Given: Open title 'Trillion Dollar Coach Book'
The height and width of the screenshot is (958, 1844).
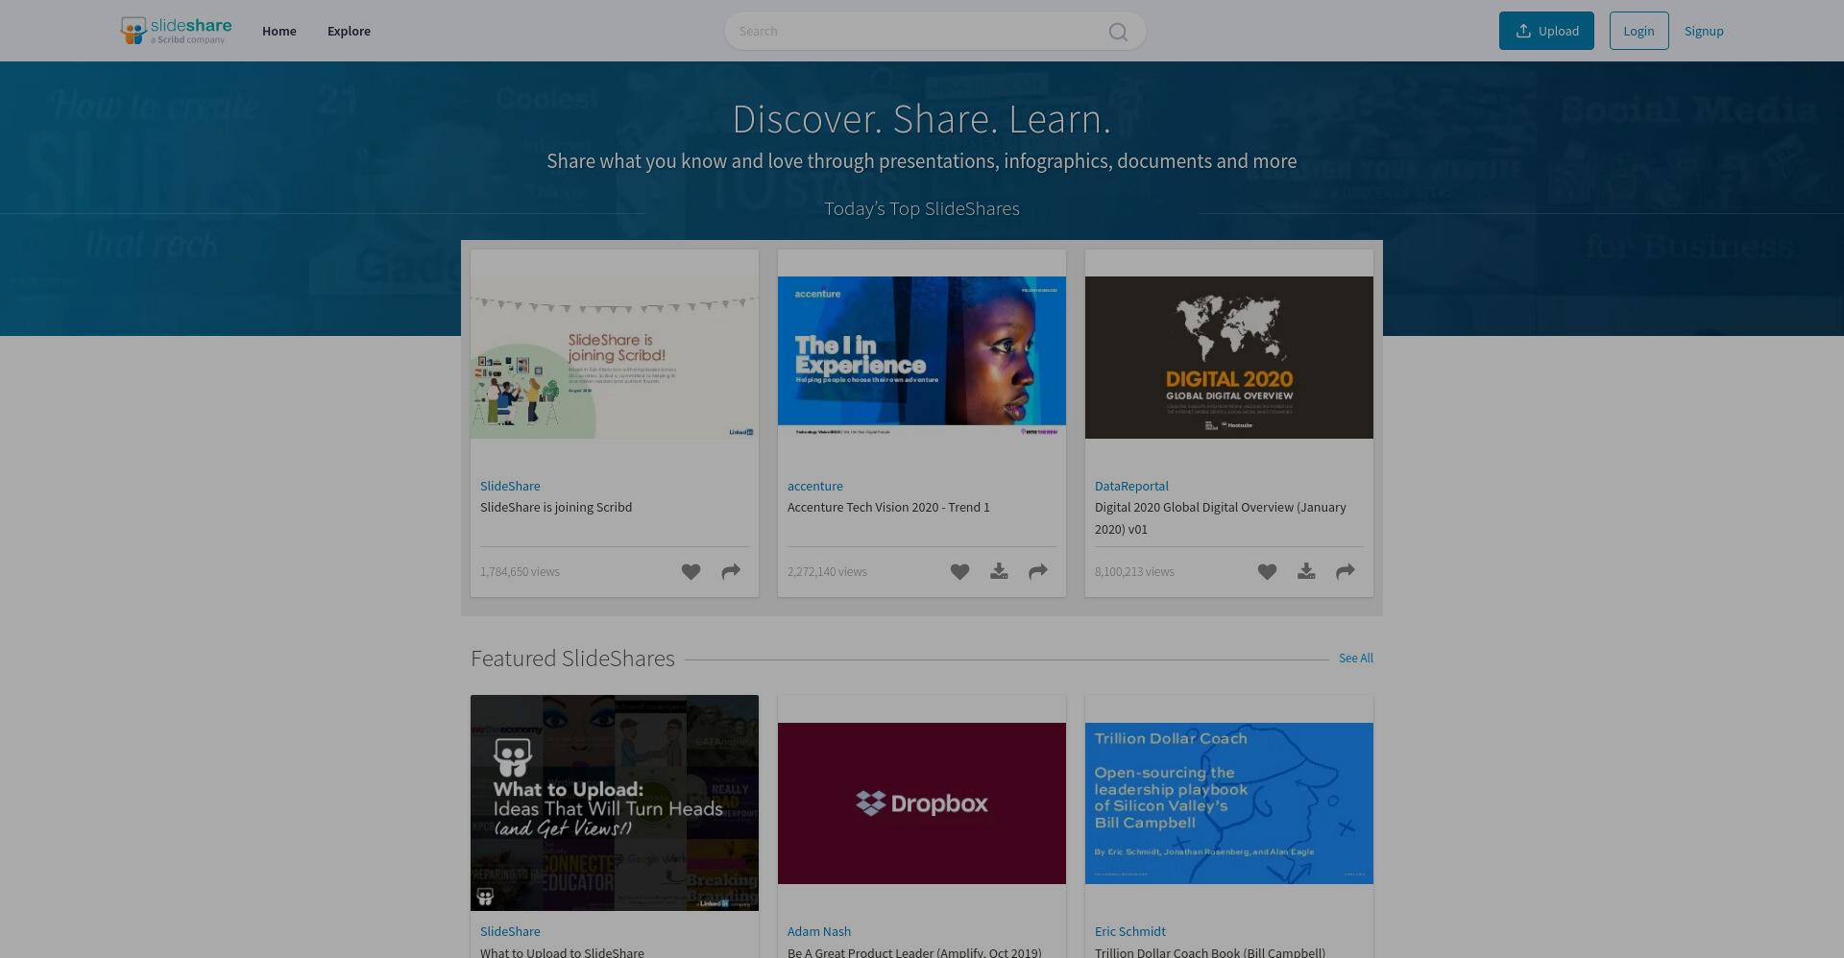Looking at the screenshot, I should pos(1210,951).
